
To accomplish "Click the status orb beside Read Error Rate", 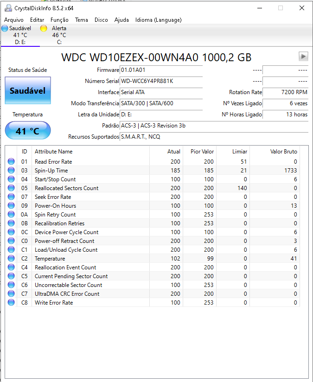I will (x=11, y=161).
